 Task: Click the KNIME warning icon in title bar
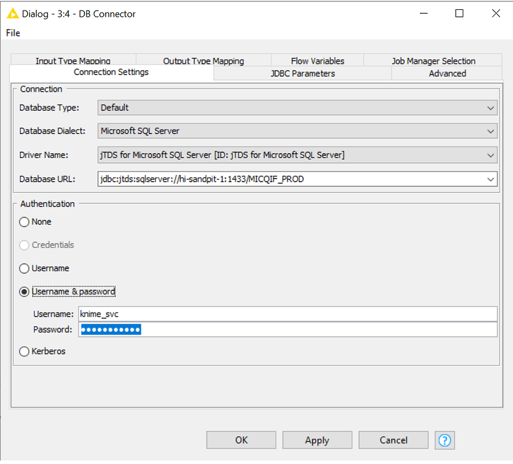click(x=12, y=13)
